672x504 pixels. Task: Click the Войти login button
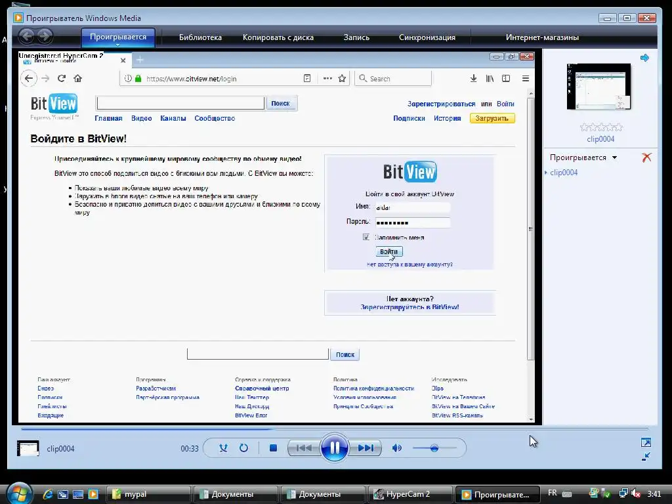click(x=388, y=251)
